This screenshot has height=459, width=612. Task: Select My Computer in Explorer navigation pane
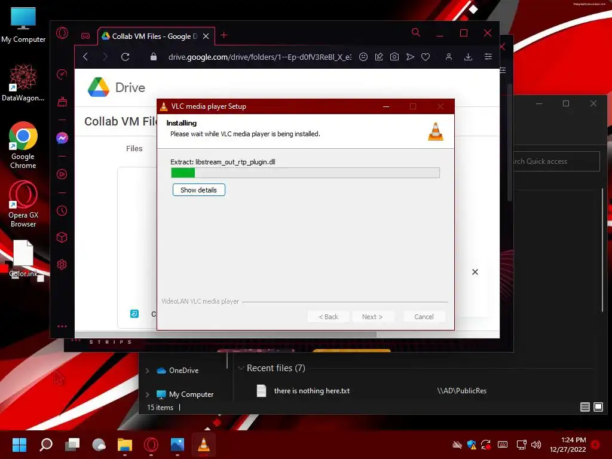tap(191, 394)
